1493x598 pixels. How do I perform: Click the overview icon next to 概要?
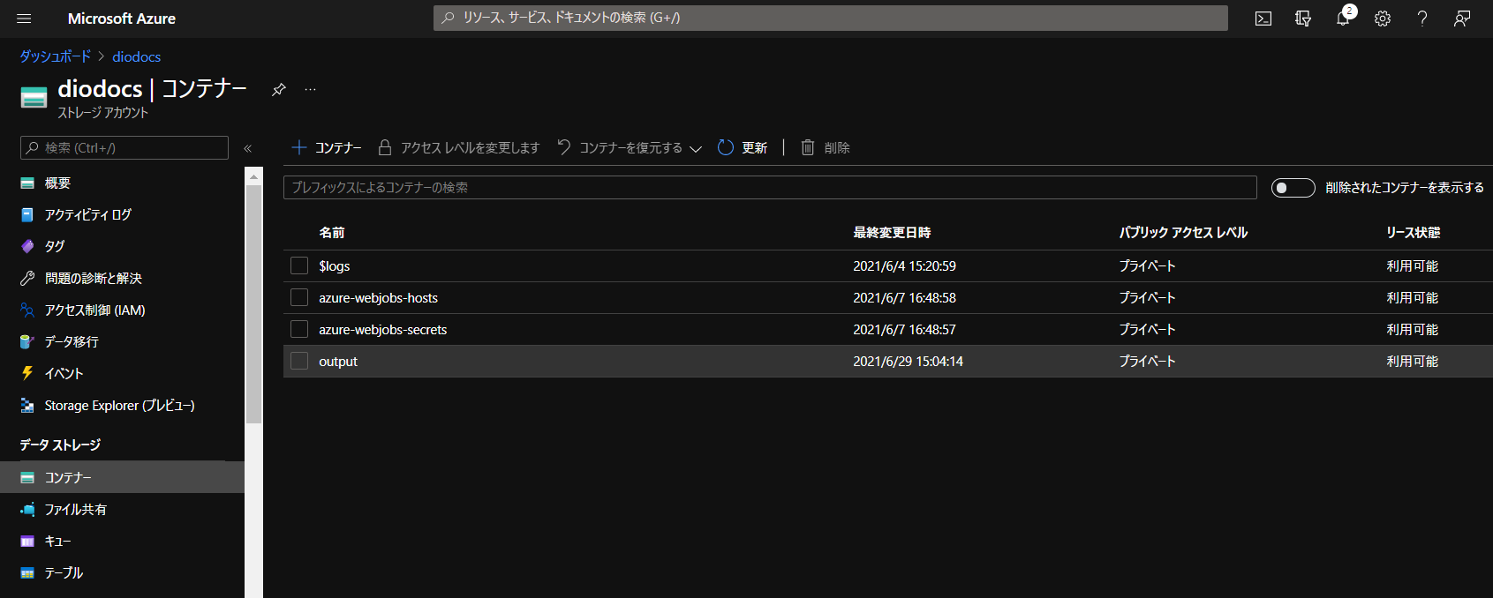tap(27, 183)
